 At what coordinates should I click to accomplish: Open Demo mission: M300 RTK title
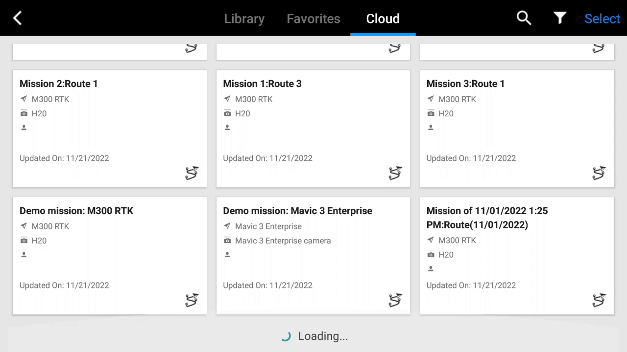pyautogui.click(x=76, y=211)
